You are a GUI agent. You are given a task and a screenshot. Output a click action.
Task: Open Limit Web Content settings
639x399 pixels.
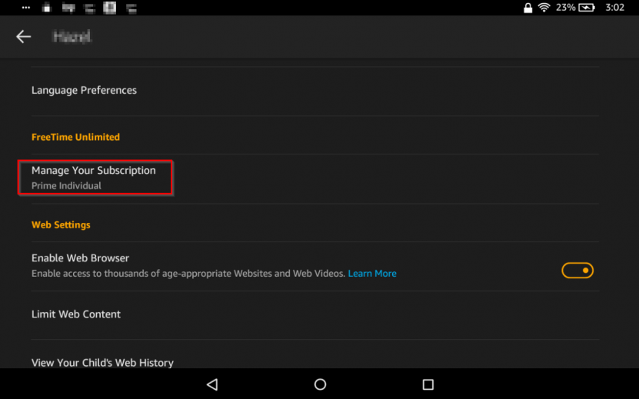coord(76,314)
